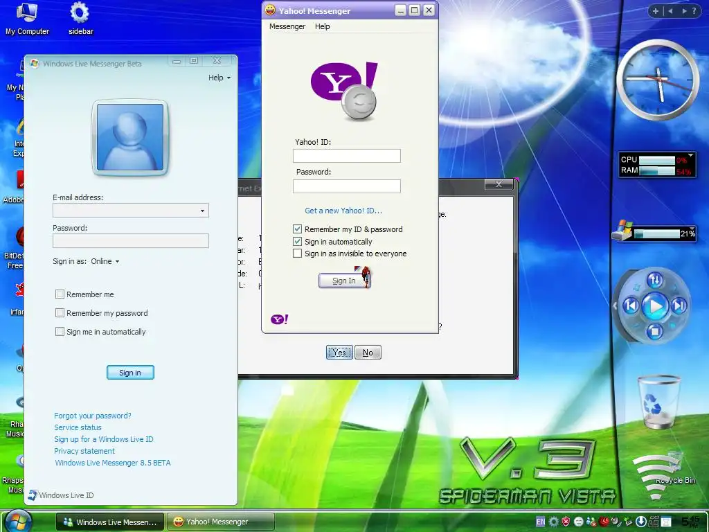The height and width of the screenshot is (532, 709).
Task: Add a gadget with the sidebar plus button
Action: point(655,11)
